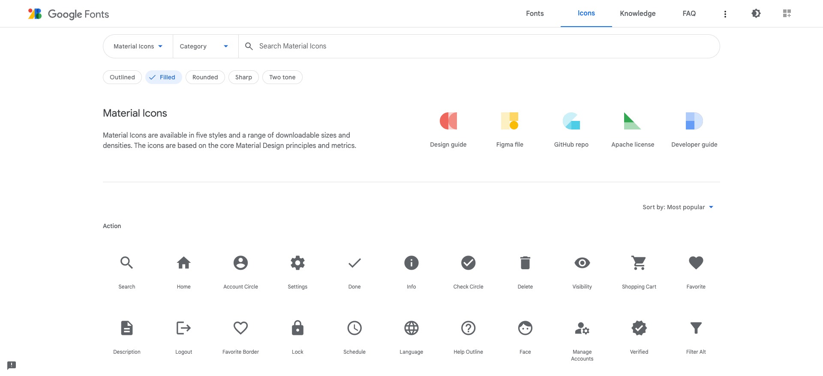Select the Lock icon tile
Screen dimensions: 823x376
point(297,328)
